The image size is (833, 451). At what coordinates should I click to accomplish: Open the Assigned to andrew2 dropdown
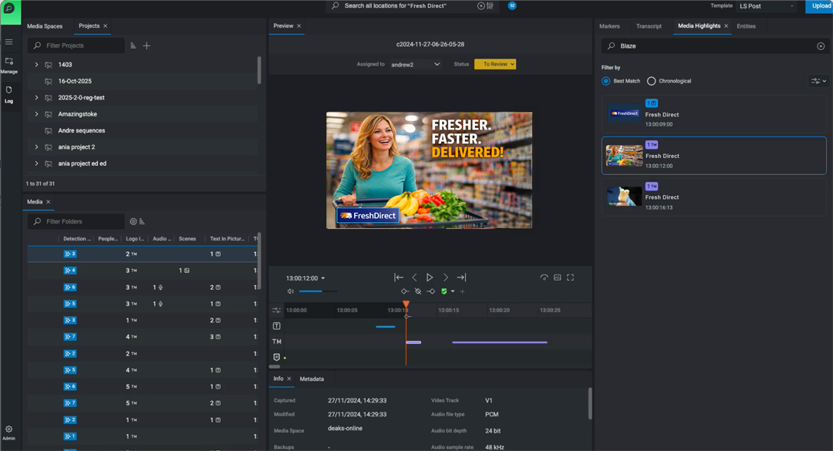click(415, 65)
